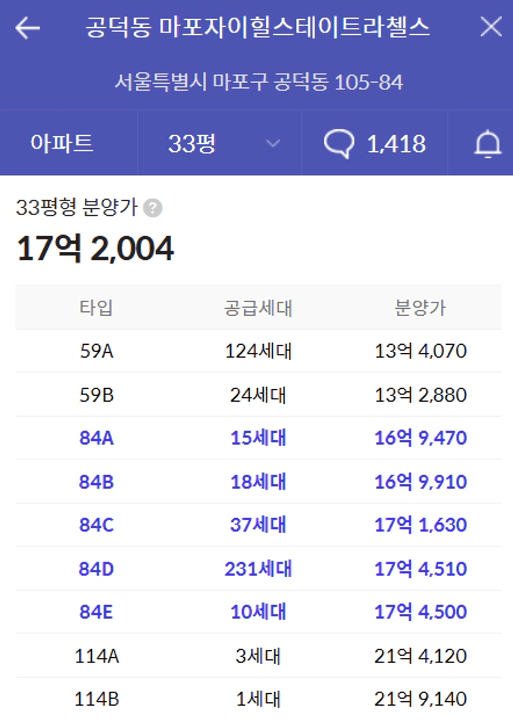This screenshot has height=723, width=513.
Task: Click the 분양가 column header
Action: 421,308
